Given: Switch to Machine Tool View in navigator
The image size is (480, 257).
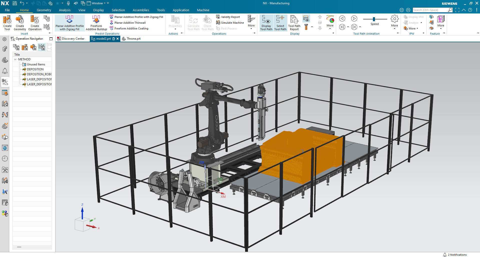Looking at the screenshot, I should 25,47.
